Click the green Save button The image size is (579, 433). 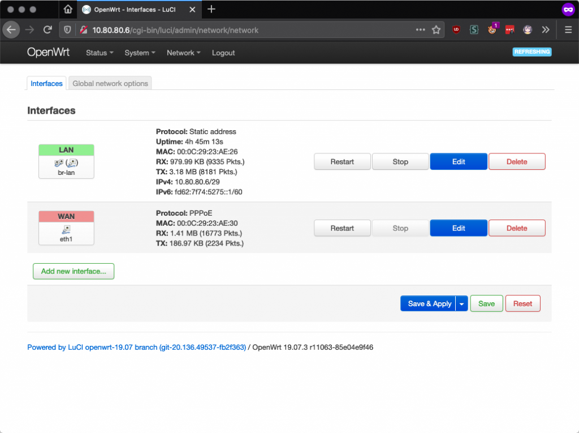tap(486, 303)
